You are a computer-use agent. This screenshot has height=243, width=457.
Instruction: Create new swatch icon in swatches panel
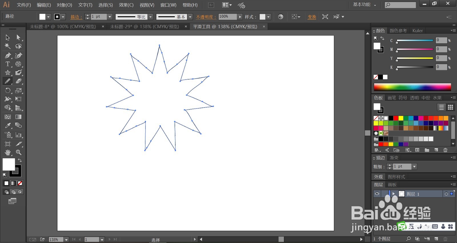(x=436, y=150)
